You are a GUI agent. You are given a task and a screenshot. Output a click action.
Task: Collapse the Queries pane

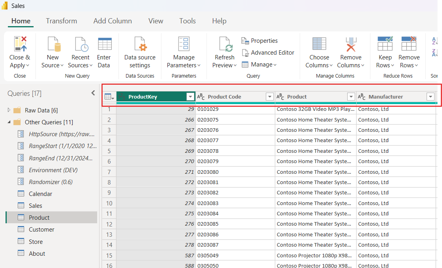[93, 93]
